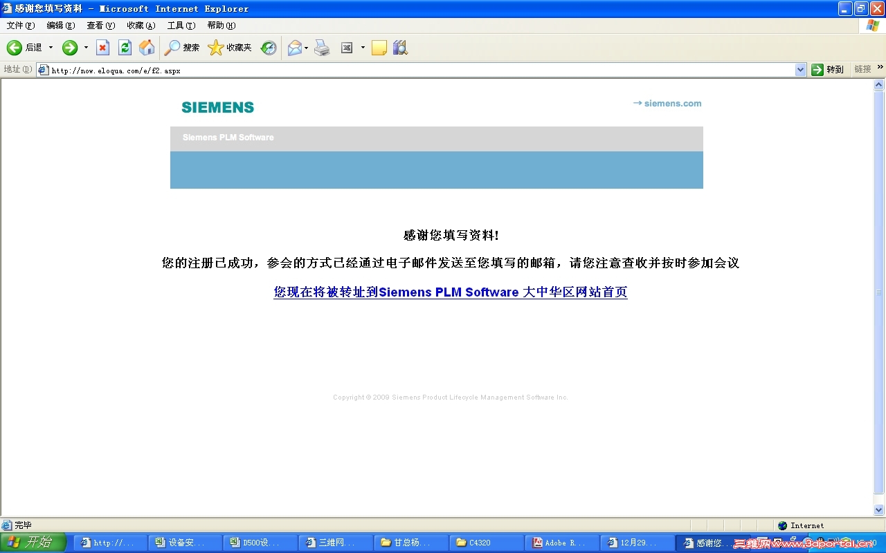The image size is (886, 553).
Task: Open the 收藏 (Favorites) menu
Action: point(141,26)
